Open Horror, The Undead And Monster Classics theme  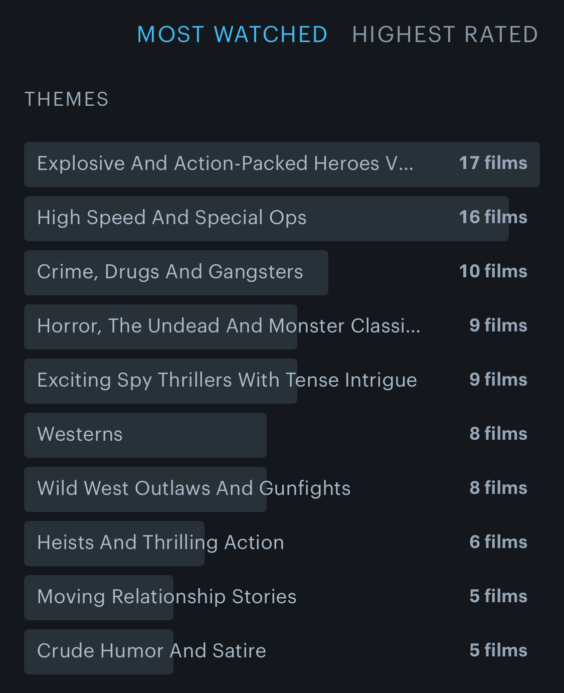coord(229,326)
